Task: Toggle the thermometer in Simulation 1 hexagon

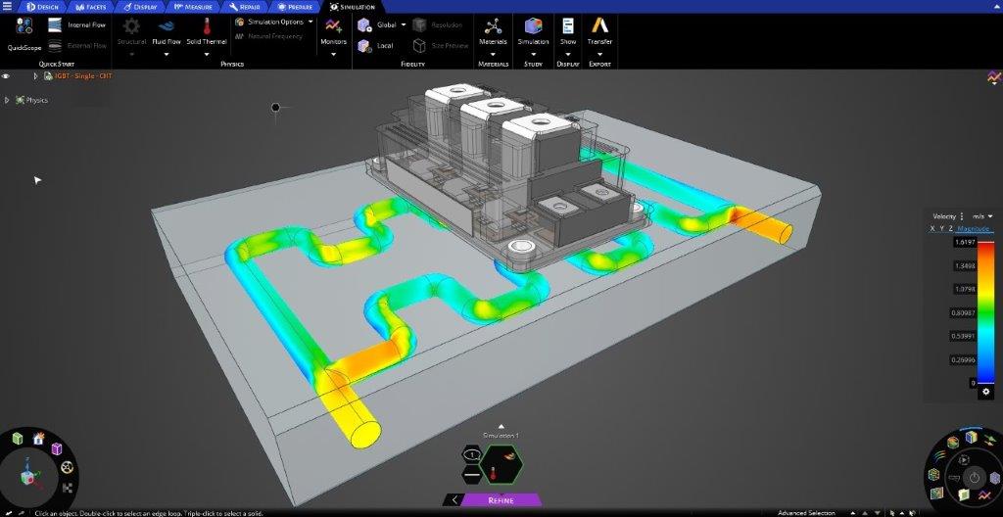Action: [494, 474]
